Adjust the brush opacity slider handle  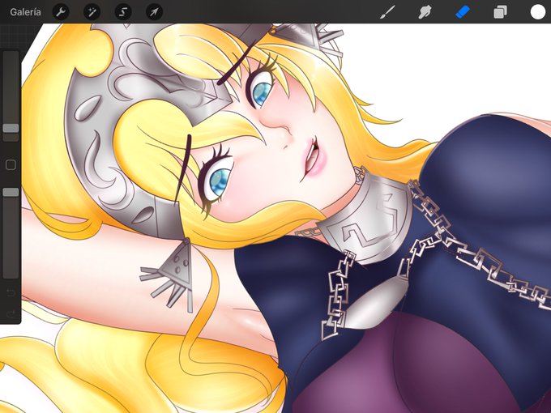11,192
